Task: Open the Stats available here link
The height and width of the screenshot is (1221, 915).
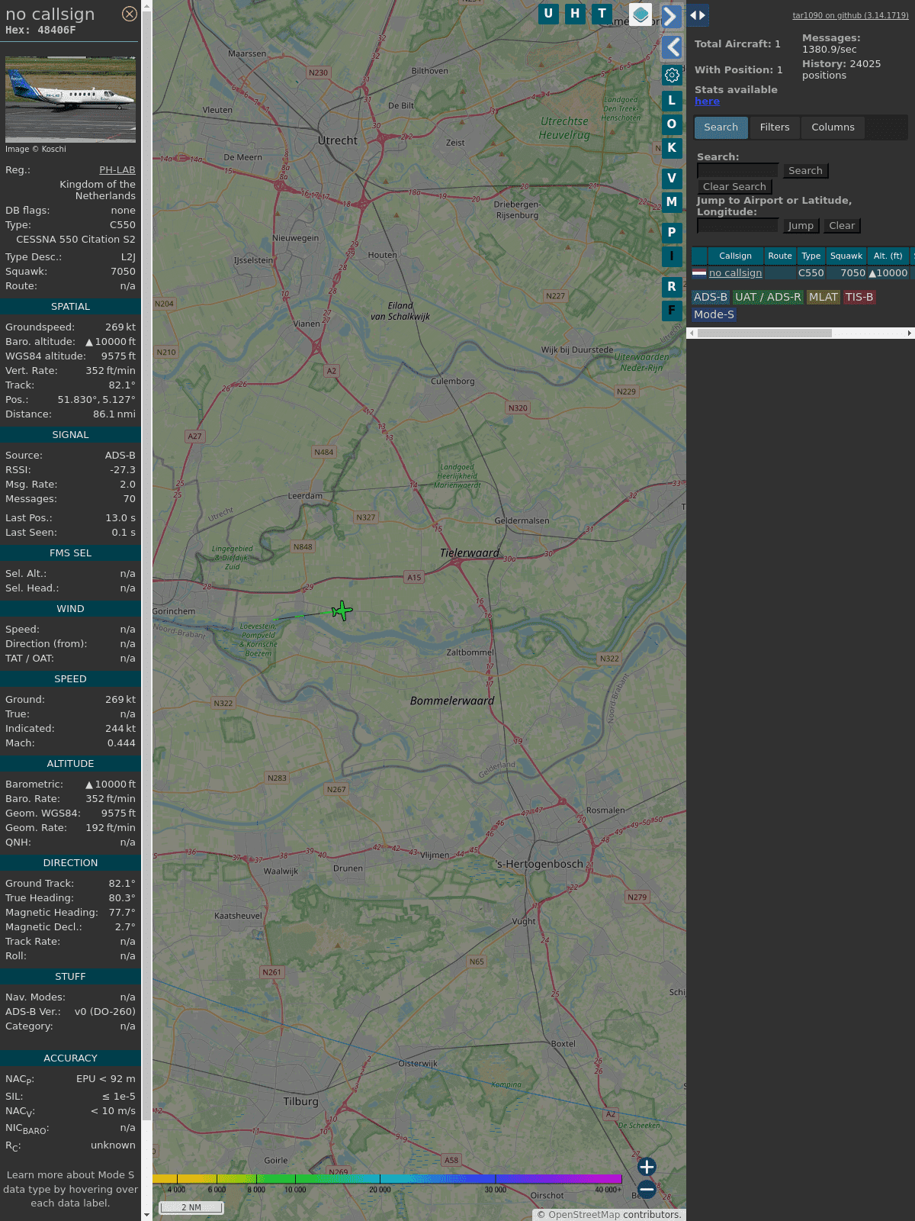Action: 707,101
